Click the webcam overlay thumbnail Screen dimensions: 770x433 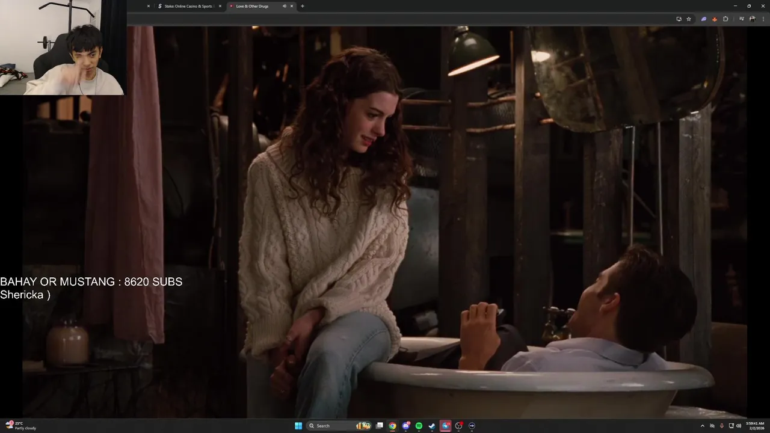click(x=63, y=48)
